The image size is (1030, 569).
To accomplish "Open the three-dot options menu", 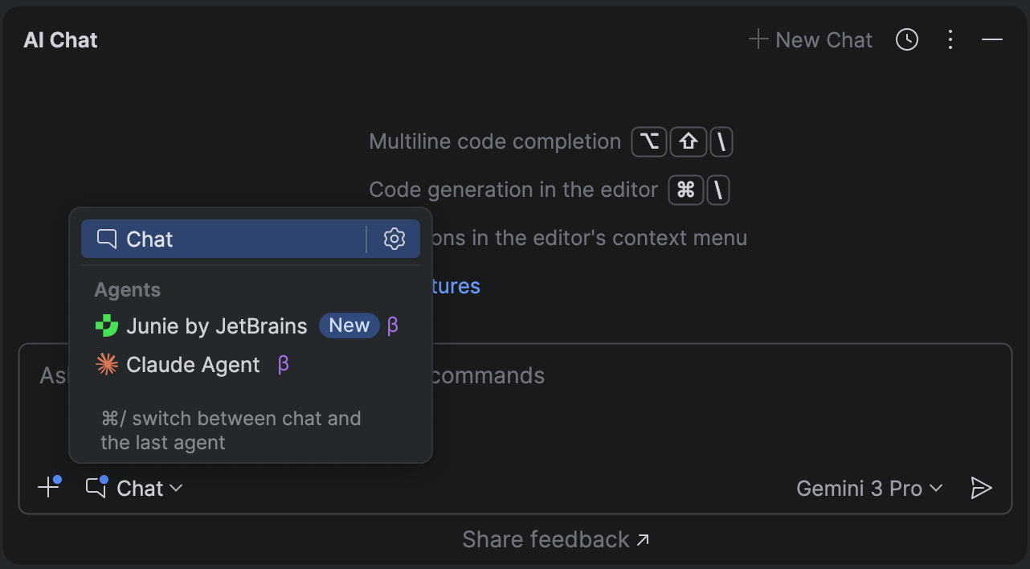I will [950, 39].
